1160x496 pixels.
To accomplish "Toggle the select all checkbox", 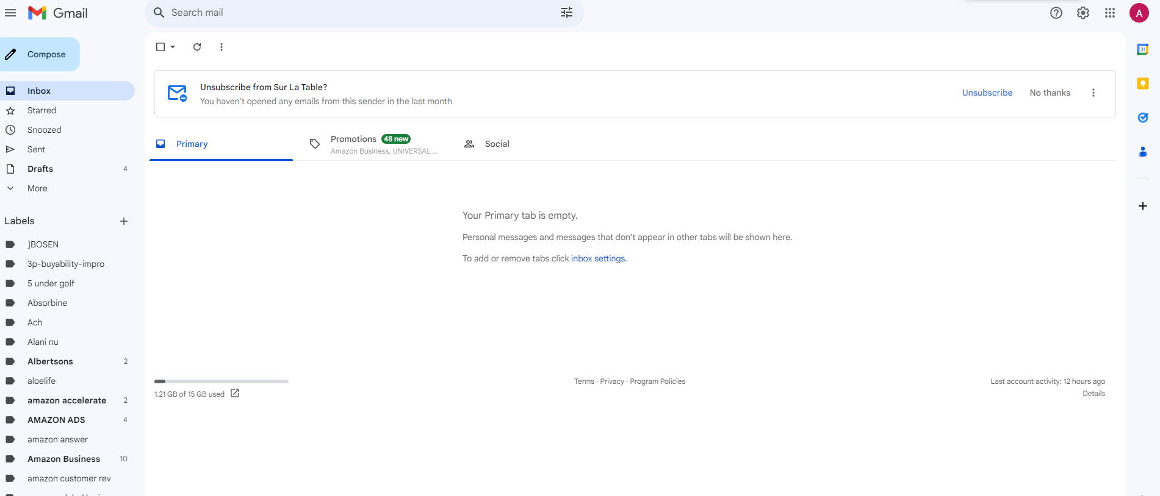I will pyautogui.click(x=160, y=47).
